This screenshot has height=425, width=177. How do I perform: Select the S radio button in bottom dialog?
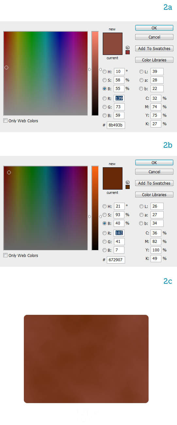tap(105, 215)
